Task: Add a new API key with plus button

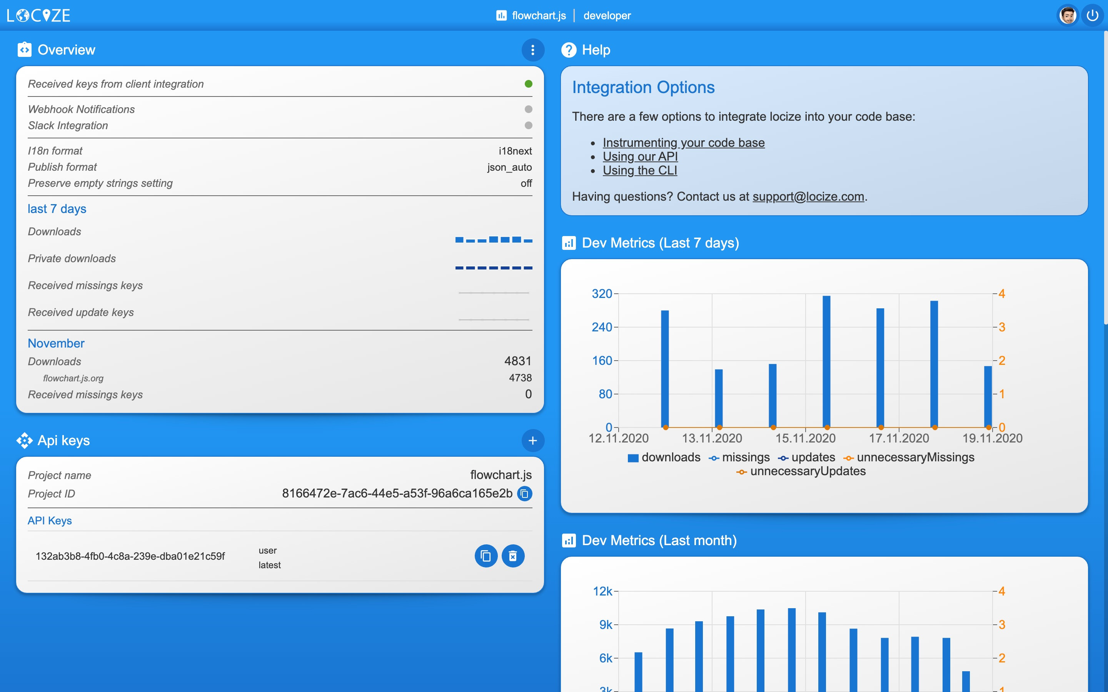Action: pos(532,440)
